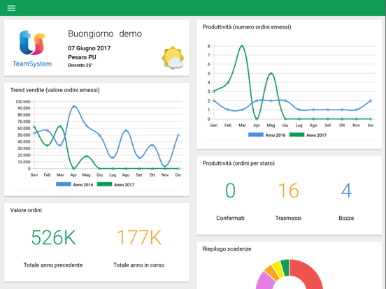
Task: Click 'Trend vendite (valore ordini emessi)' title
Action: pos(55,90)
